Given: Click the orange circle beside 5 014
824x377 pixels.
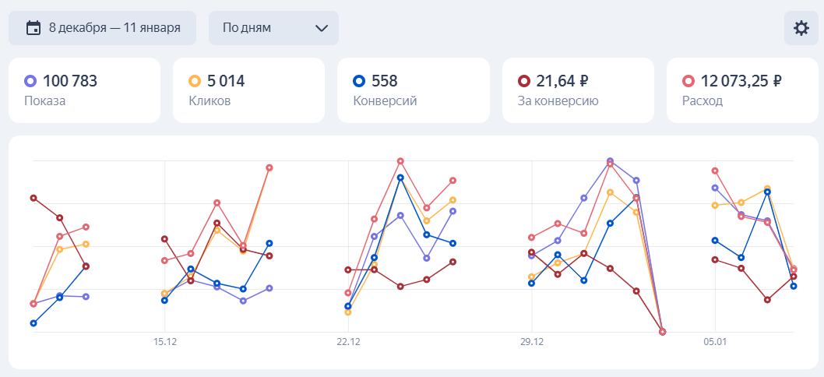Looking at the screenshot, I should [x=195, y=81].
